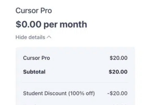The image size is (152, 105).
Task: Click the 'Student Discount' words
Action: 45,93
